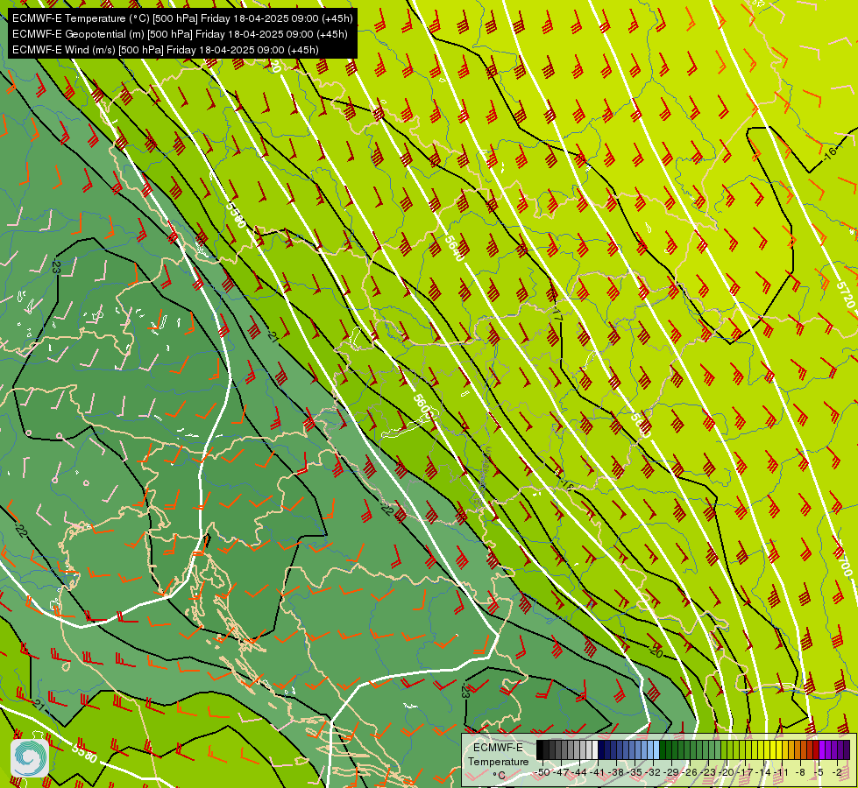Click the -29 value on the temperature scale
The width and height of the screenshot is (858, 788).
pyautogui.click(x=671, y=772)
